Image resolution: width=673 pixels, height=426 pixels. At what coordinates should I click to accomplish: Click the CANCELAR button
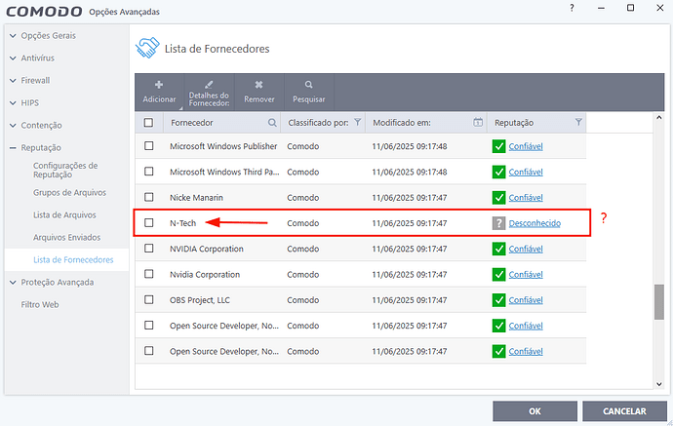click(x=624, y=411)
